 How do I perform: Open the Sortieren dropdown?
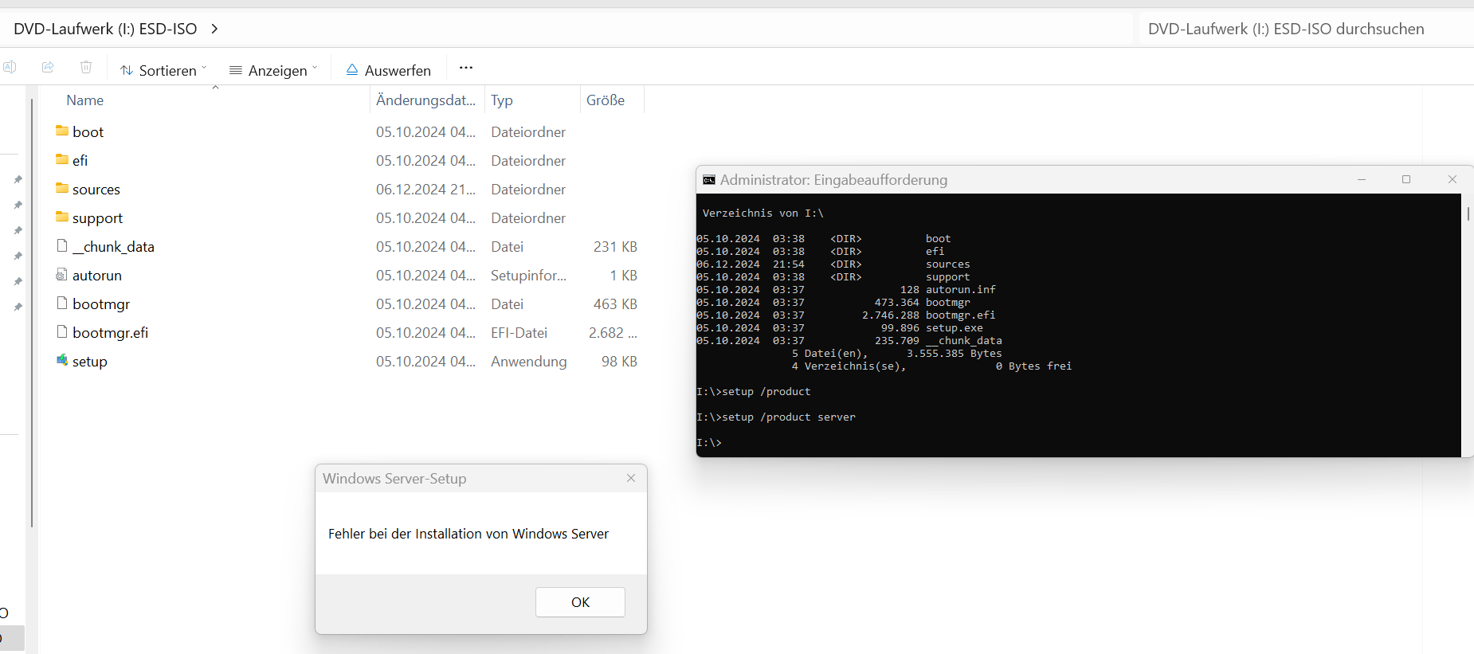point(163,70)
